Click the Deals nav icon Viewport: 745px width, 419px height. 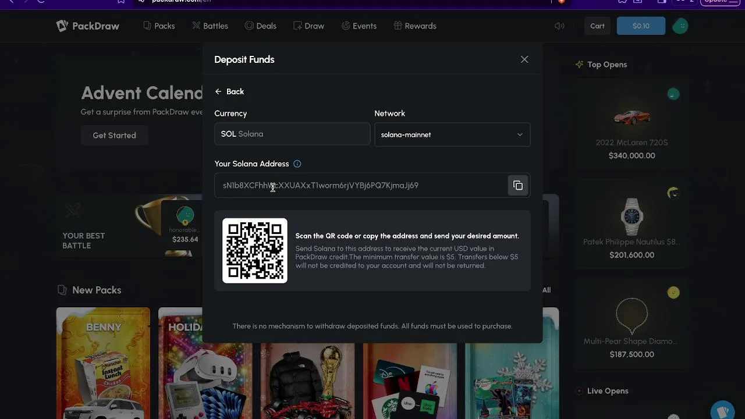point(249,26)
